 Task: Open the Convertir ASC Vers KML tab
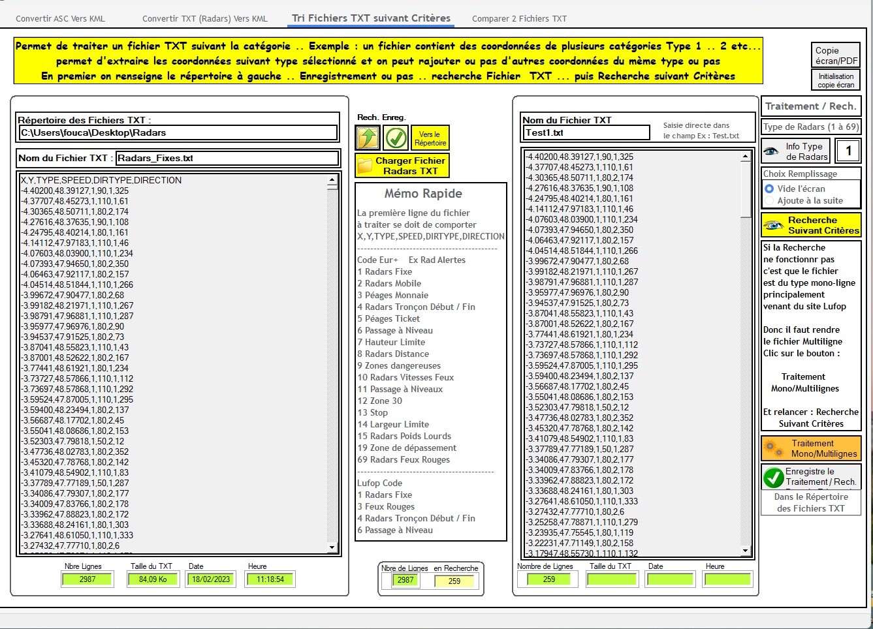click(x=60, y=19)
